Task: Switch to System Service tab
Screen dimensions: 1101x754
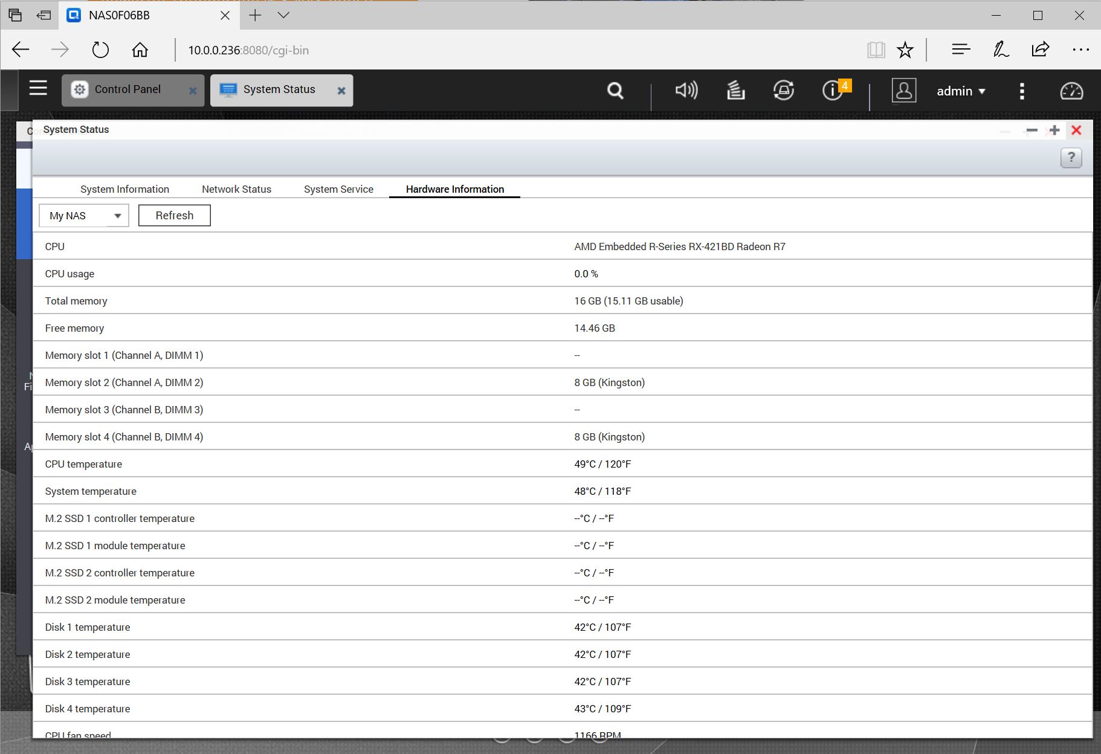Action: tap(338, 189)
